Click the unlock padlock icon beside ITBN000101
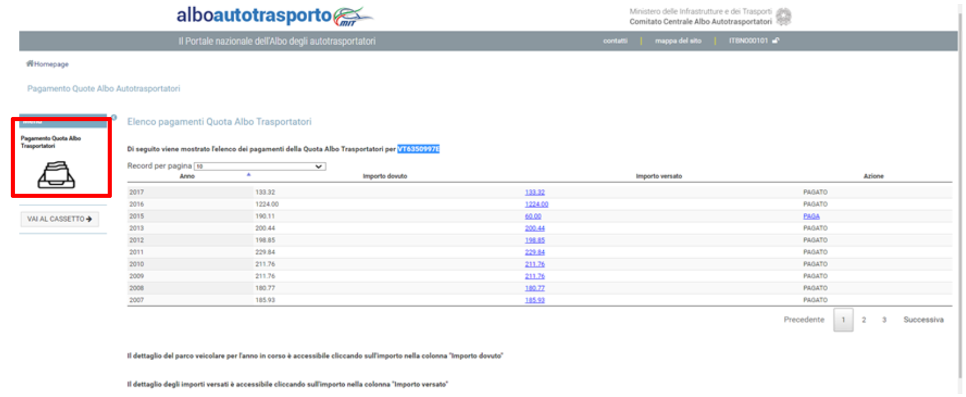 (776, 40)
